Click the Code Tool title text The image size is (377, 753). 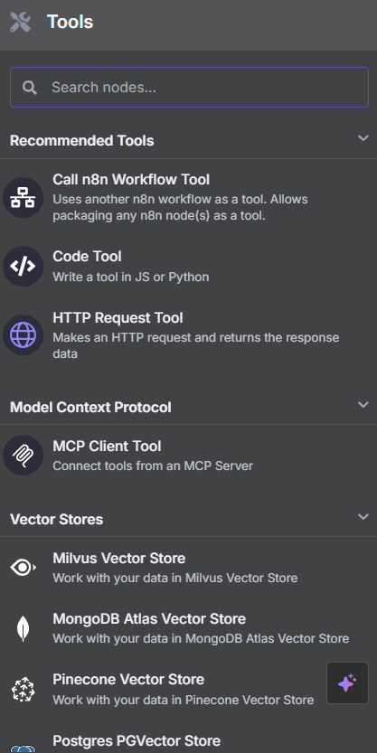[x=87, y=257]
